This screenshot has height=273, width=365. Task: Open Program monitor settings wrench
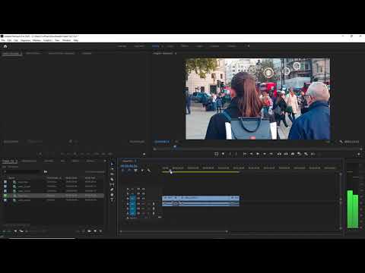pos(341,142)
